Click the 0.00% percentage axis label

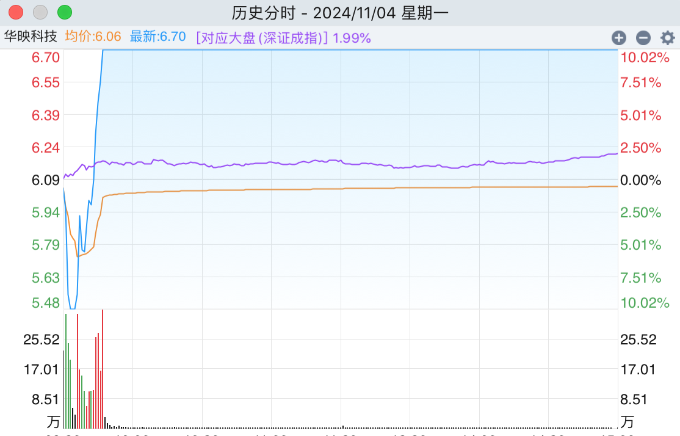640,180
